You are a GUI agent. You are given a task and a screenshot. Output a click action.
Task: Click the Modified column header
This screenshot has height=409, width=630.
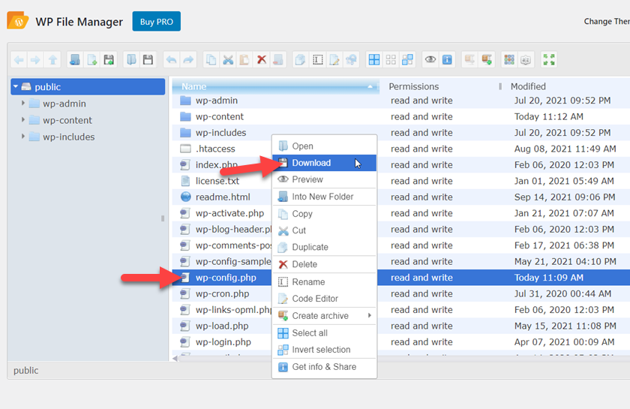coord(528,86)
